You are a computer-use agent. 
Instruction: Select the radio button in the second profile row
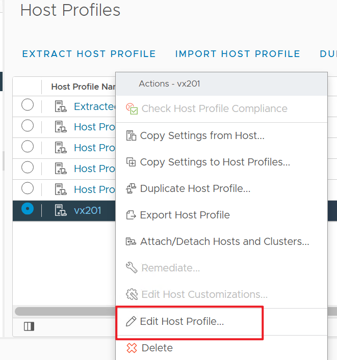[28, 126]
